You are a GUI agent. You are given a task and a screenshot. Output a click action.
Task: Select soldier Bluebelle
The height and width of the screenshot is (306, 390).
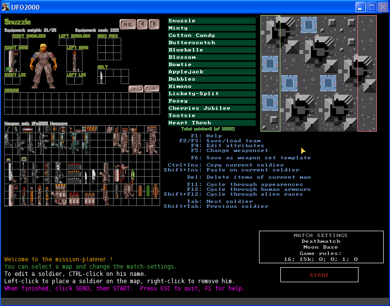211,50
